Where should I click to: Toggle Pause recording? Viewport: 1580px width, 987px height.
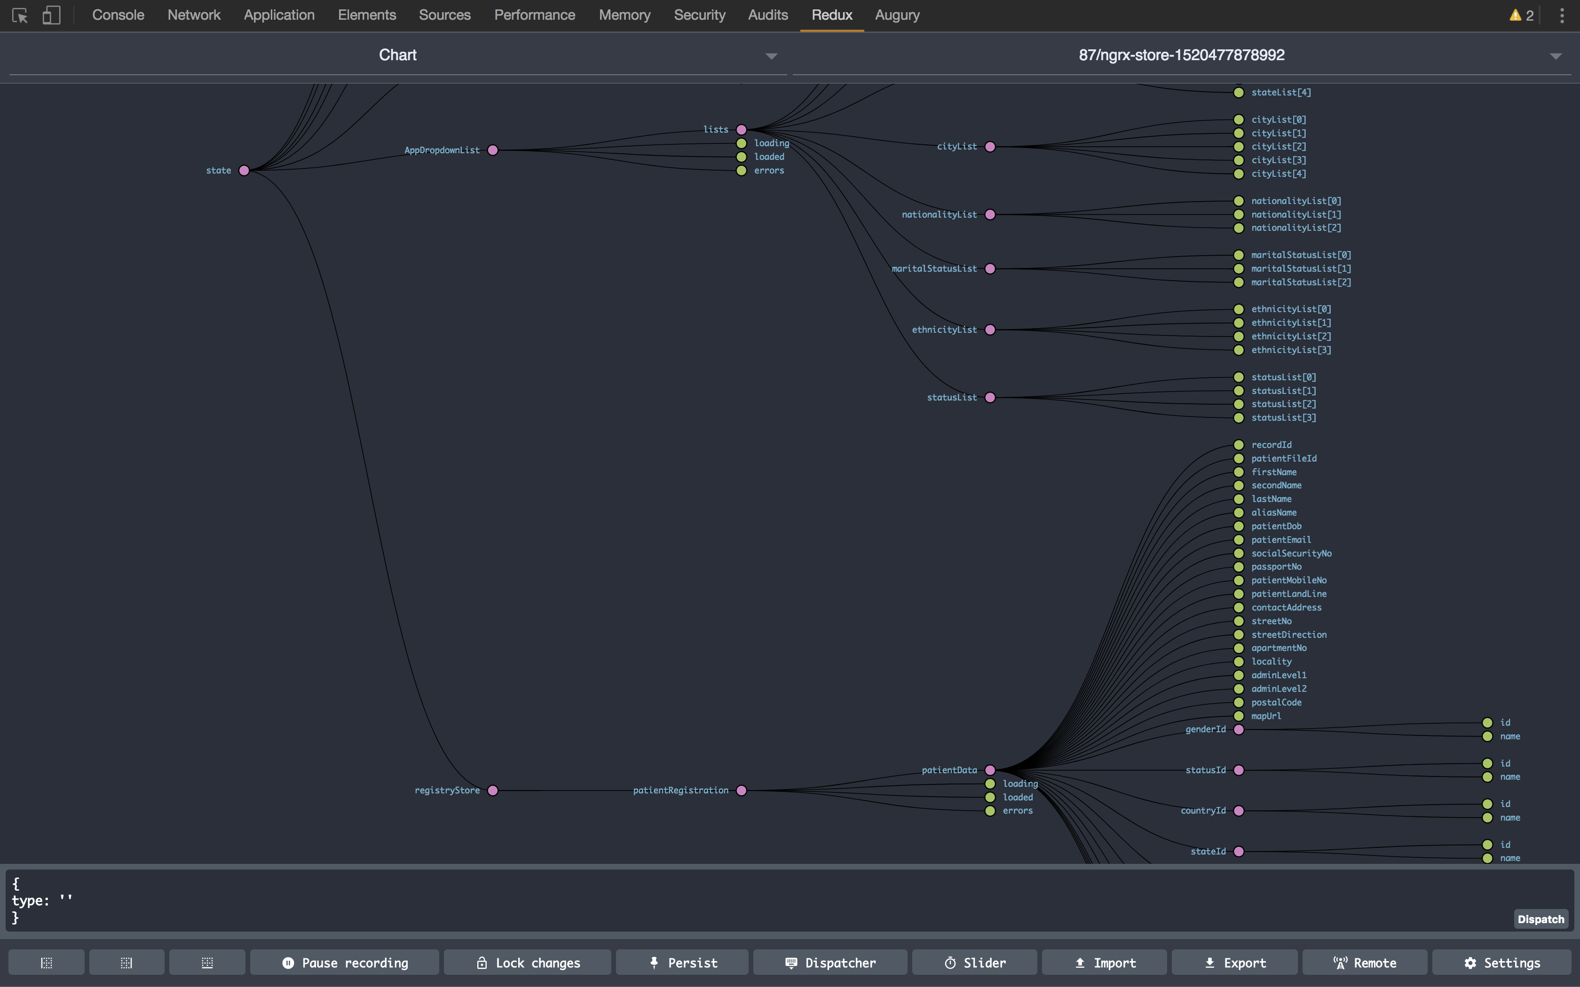click(x=344, y=962)
